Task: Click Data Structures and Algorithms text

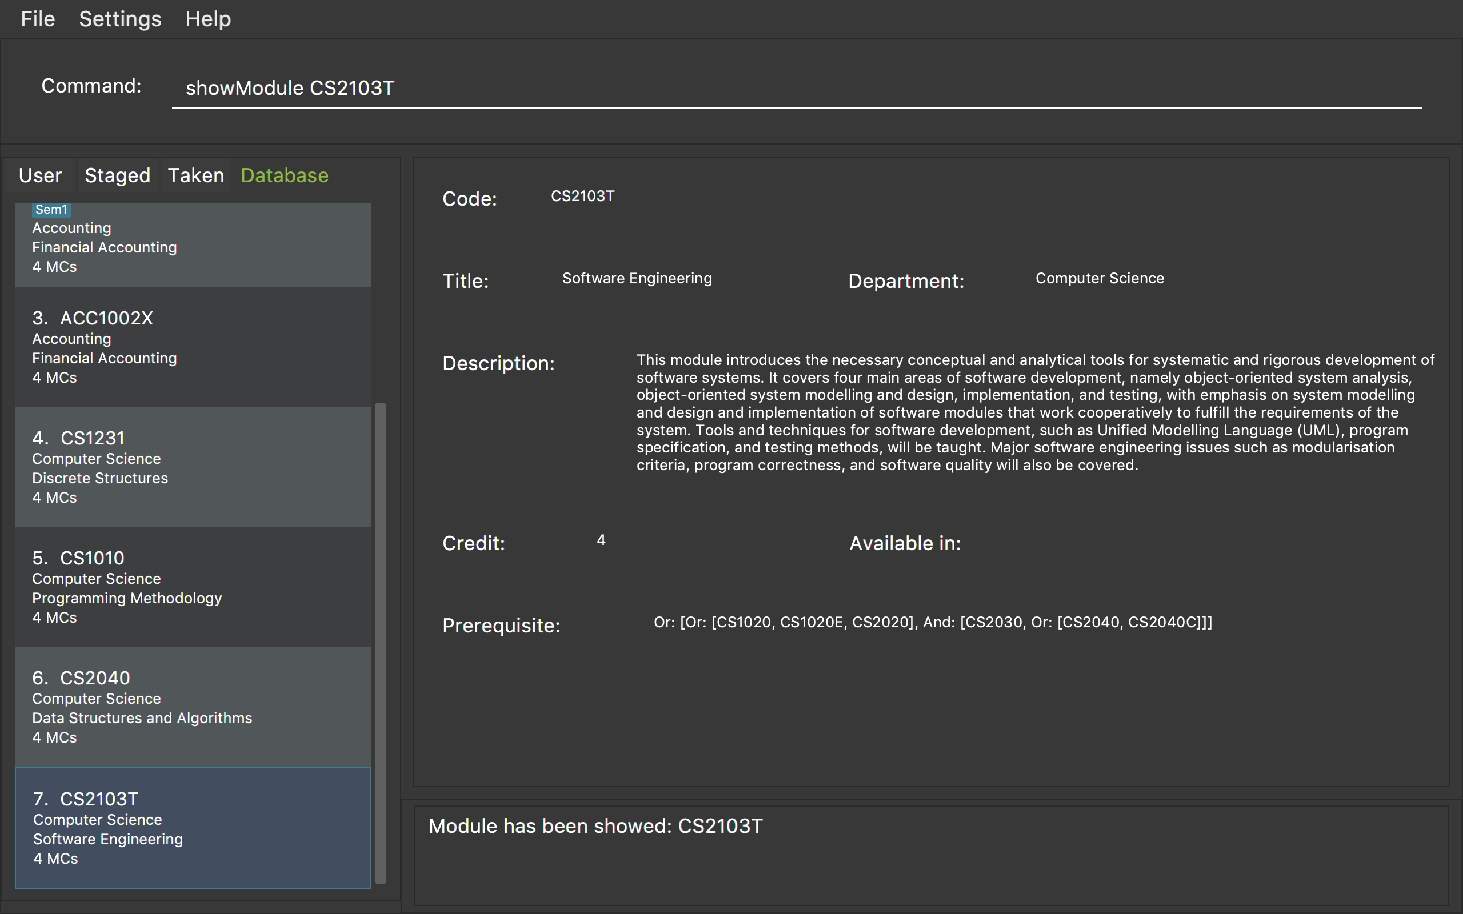Action: click(142, 718)
